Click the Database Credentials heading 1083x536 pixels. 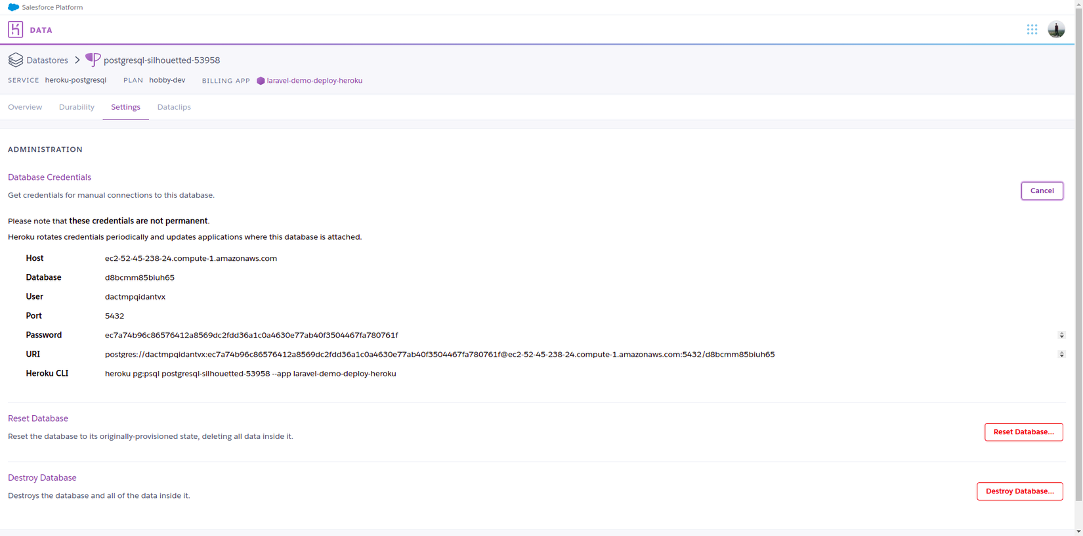point(49,177)
